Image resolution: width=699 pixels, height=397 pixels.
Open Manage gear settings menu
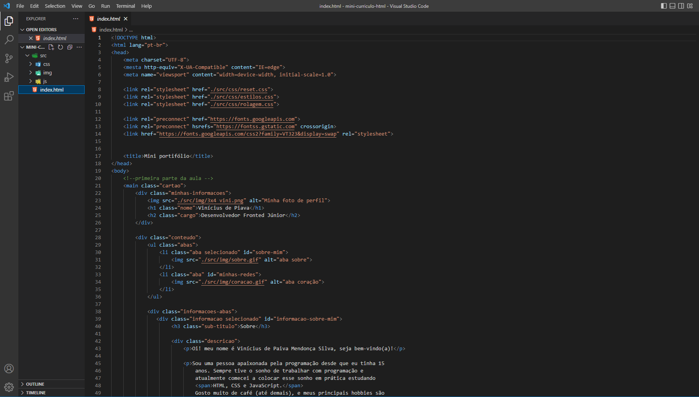pyautogui.click(x=9, y=387)
